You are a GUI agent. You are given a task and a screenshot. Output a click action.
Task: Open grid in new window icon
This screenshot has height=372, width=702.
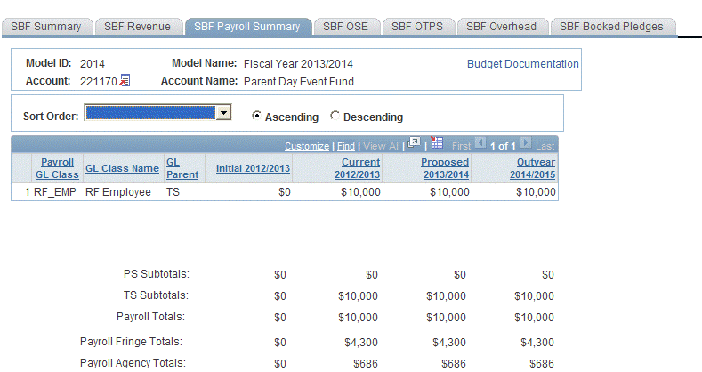pos(414,144)
